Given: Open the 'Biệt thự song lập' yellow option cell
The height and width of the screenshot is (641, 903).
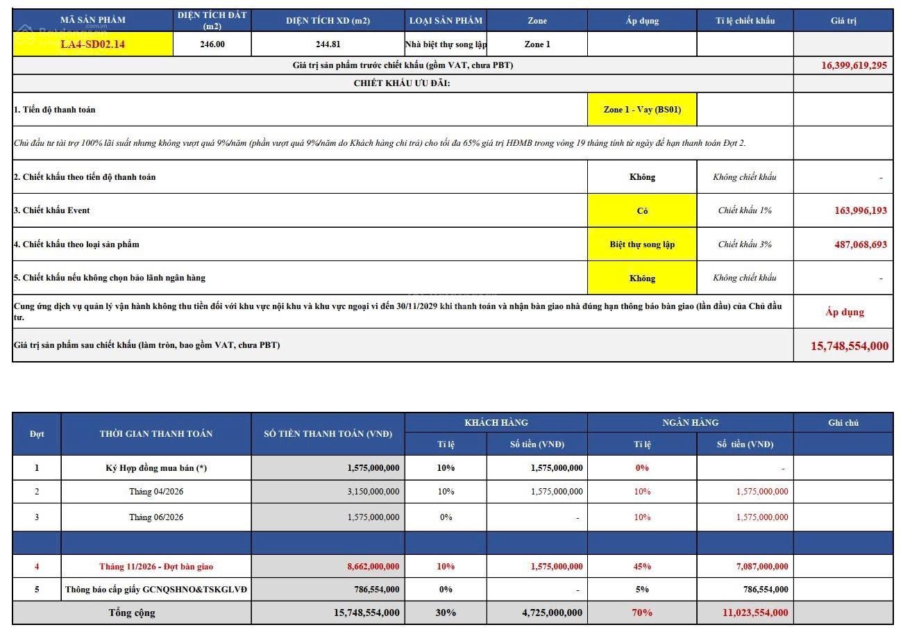Looking at the screenshot, I should tap(642, 244).
